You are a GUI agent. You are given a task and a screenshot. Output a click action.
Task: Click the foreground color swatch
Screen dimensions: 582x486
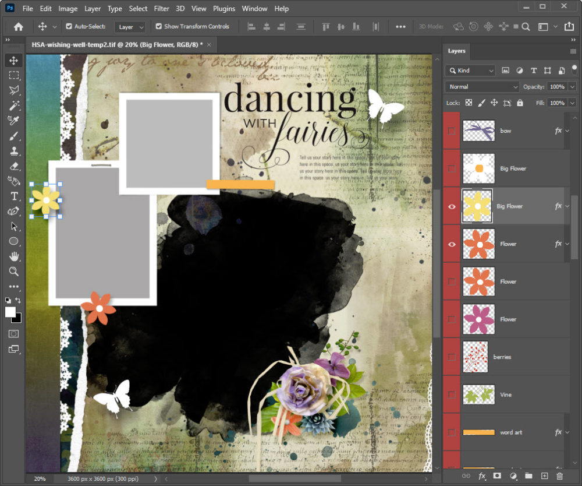10,312
